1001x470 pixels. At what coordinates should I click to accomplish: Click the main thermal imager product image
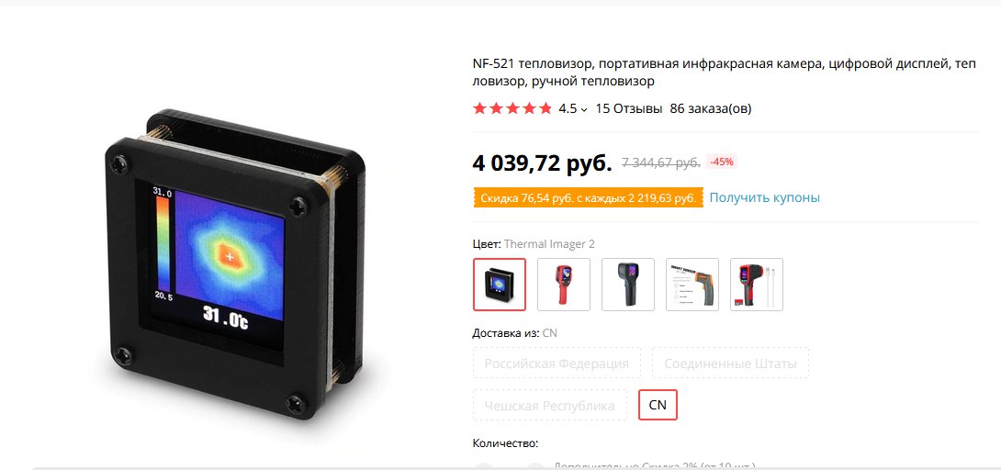[x=234, y=264]
